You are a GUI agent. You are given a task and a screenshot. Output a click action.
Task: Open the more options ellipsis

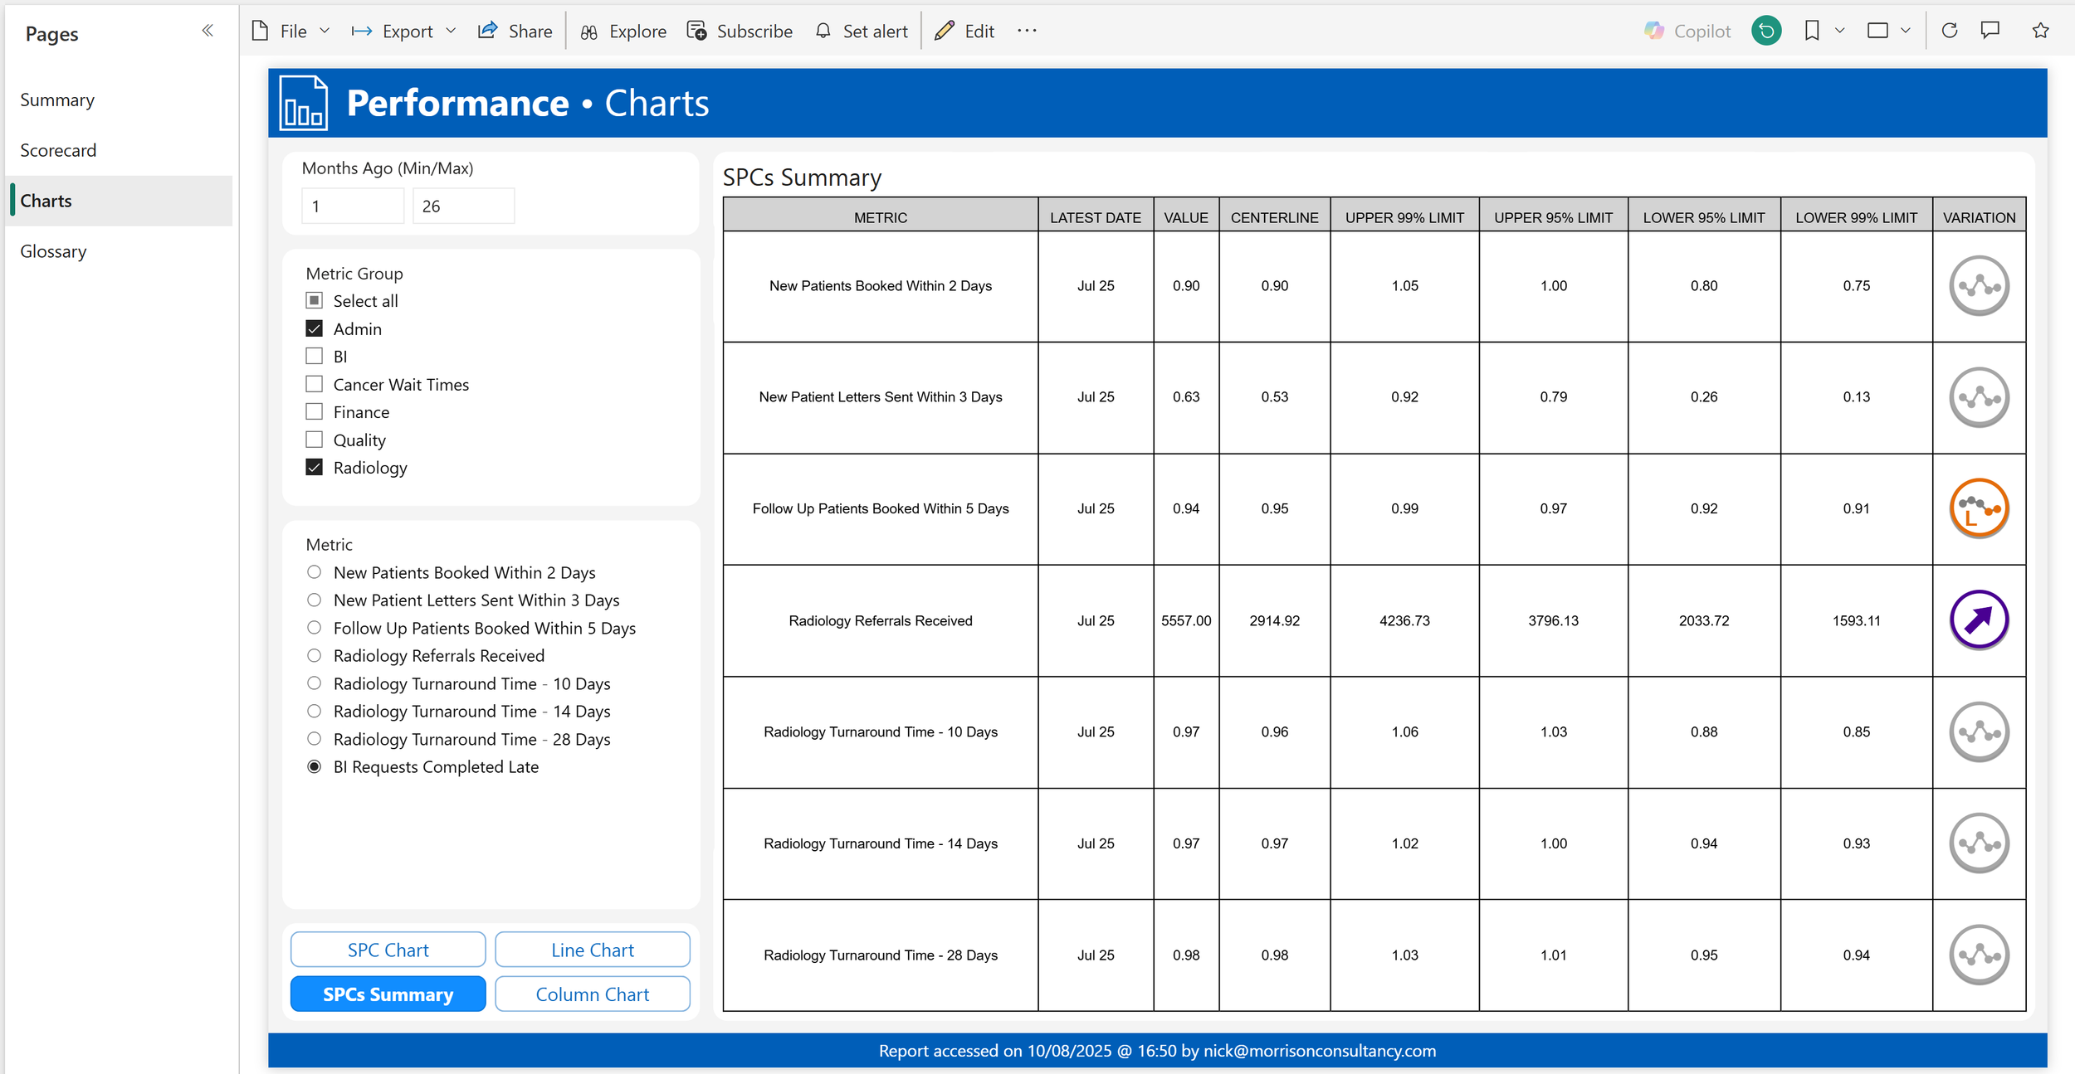[1027, 31]
